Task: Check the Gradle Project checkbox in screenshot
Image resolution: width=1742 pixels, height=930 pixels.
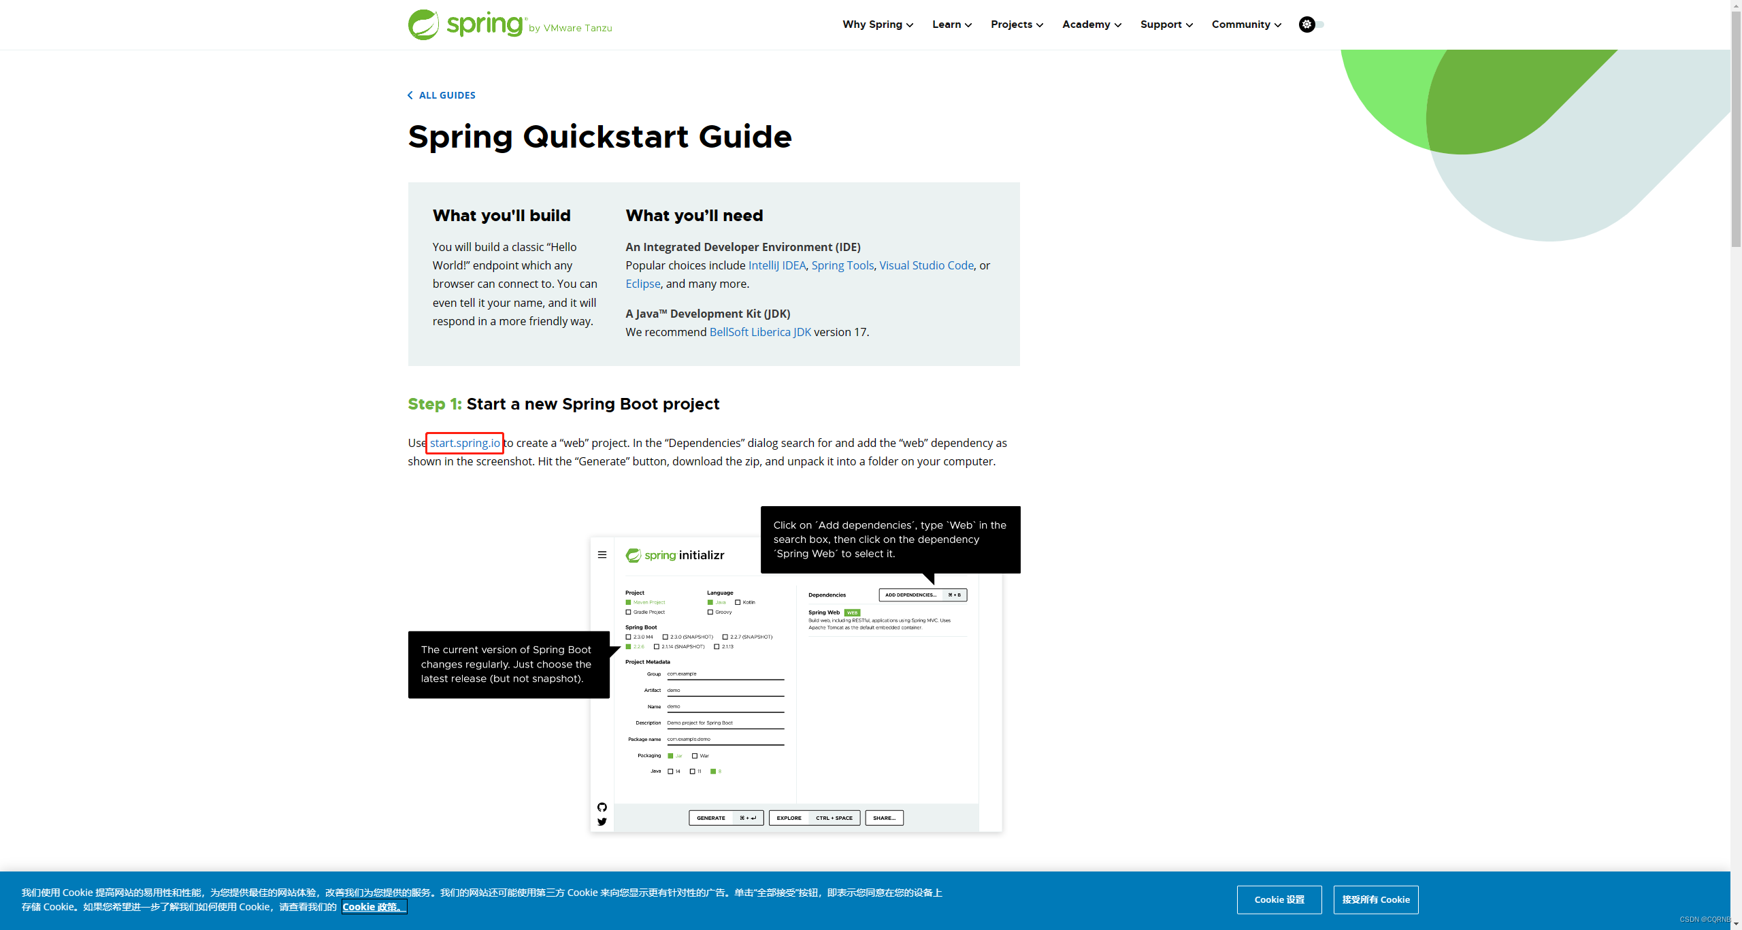Action: click(x=629, y=612)
